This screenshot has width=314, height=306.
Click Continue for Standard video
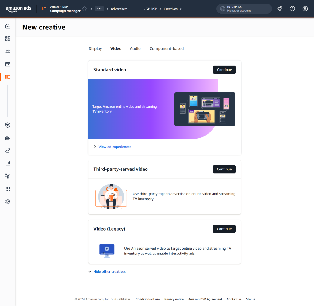pyautogui.click(x=224, y=70)
